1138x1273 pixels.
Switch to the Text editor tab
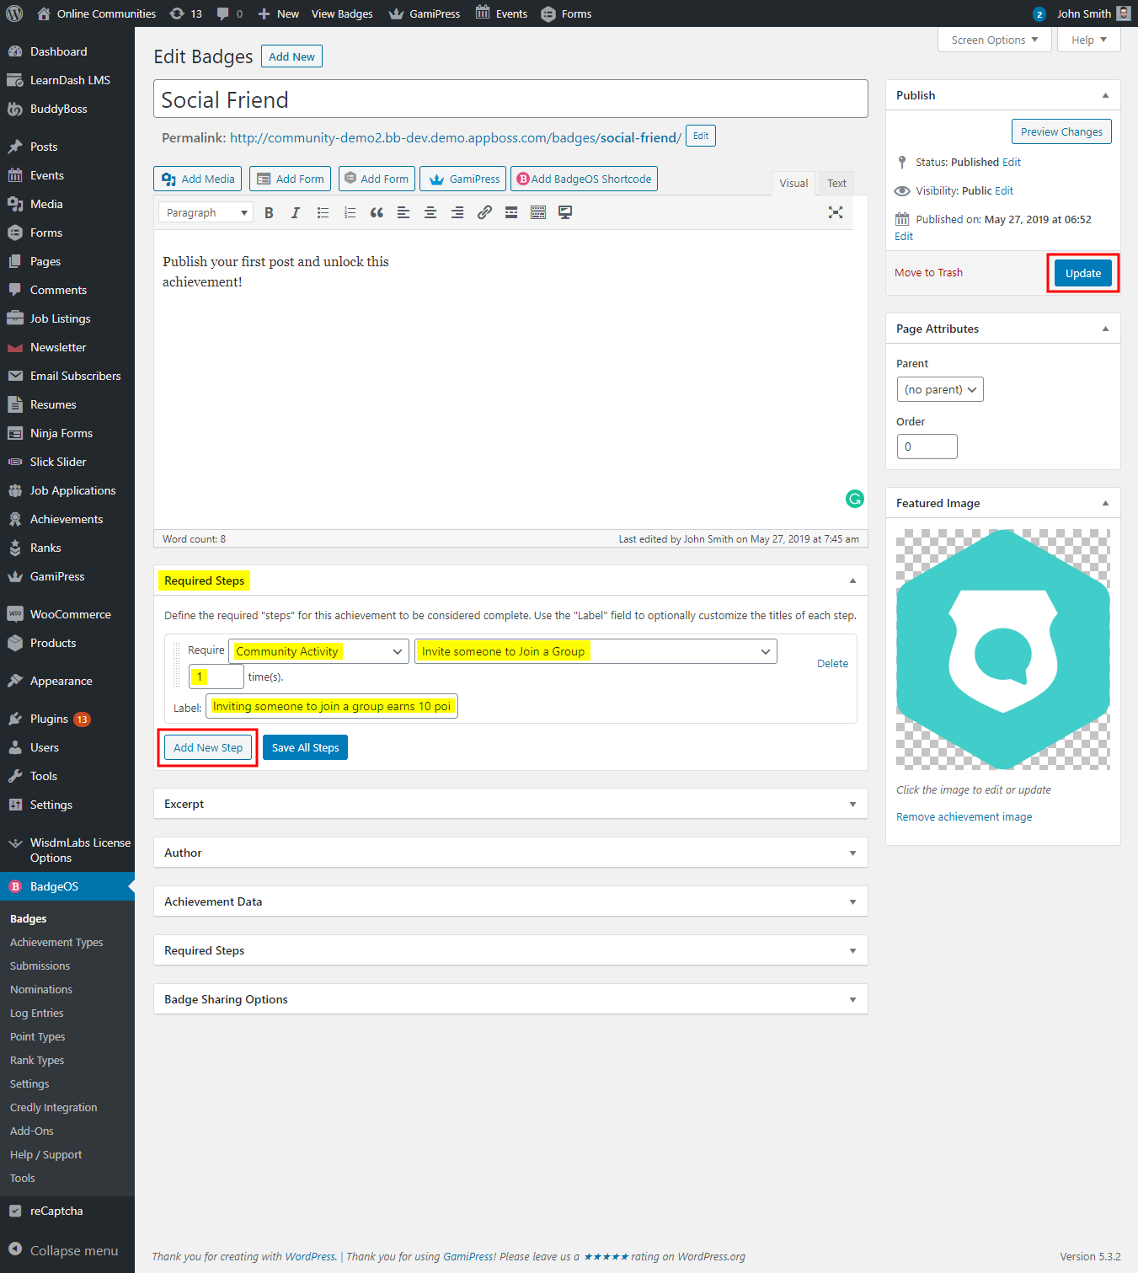point(836,184)
